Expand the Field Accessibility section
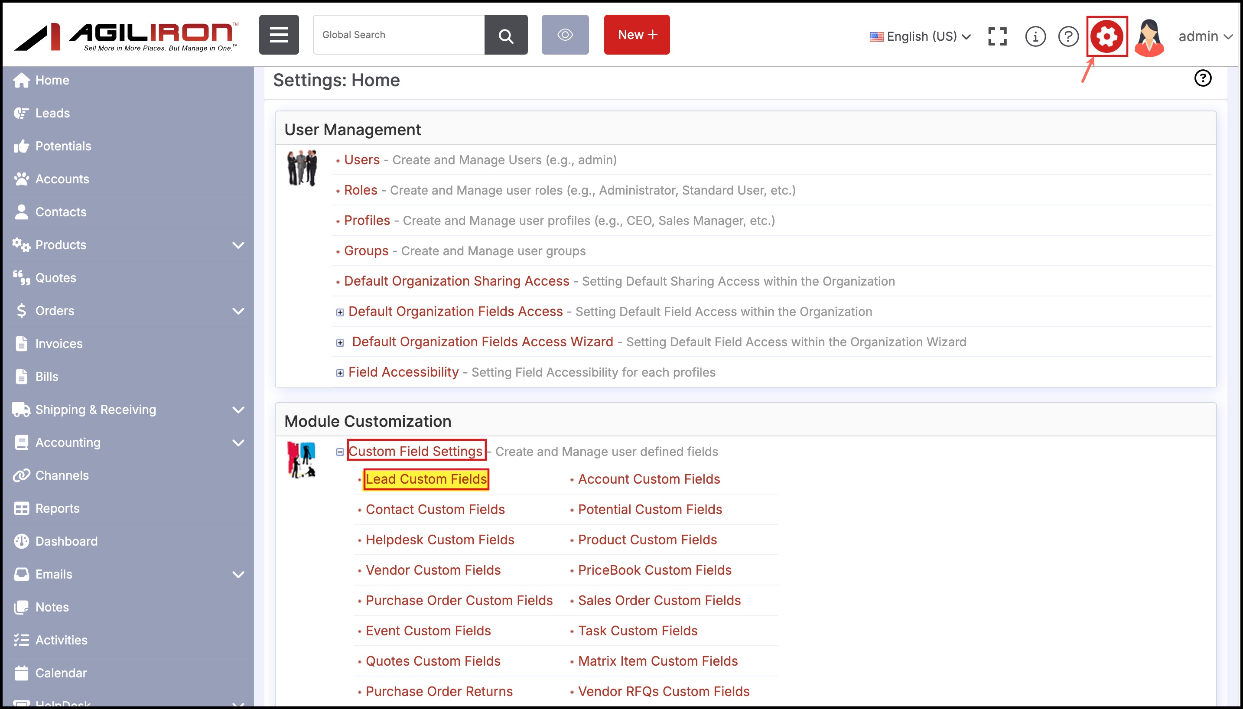Viewport: 1243px width, 709px height. click(x=340, y=373)
